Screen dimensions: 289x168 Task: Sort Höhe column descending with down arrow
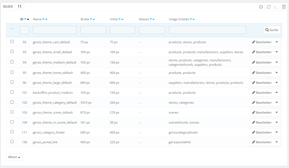119,19
